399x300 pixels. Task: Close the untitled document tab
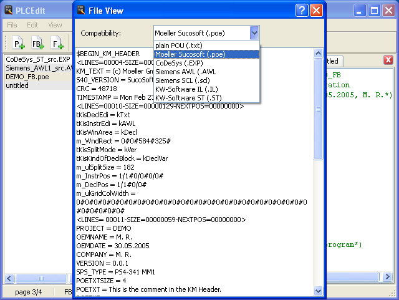click(x=388, y=60)
